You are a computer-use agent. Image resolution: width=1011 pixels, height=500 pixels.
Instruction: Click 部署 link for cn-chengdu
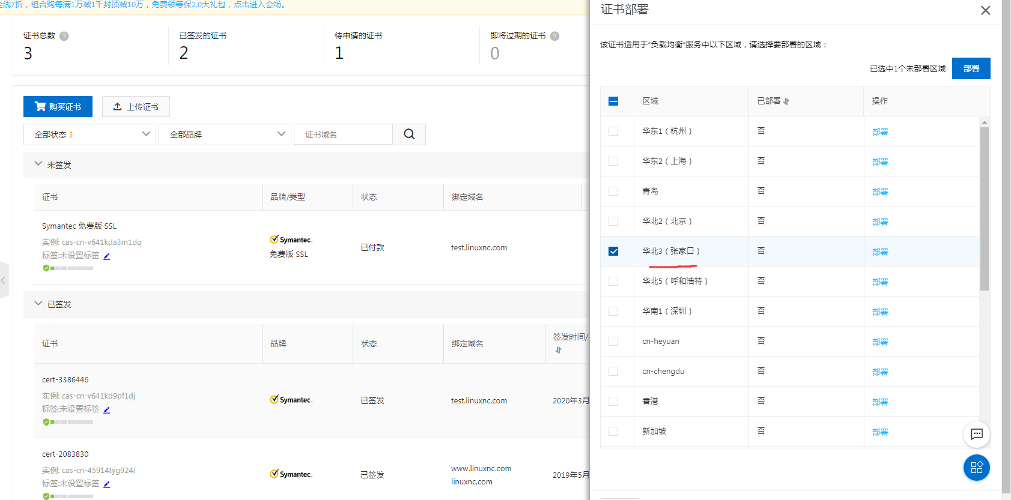point(880,372)
